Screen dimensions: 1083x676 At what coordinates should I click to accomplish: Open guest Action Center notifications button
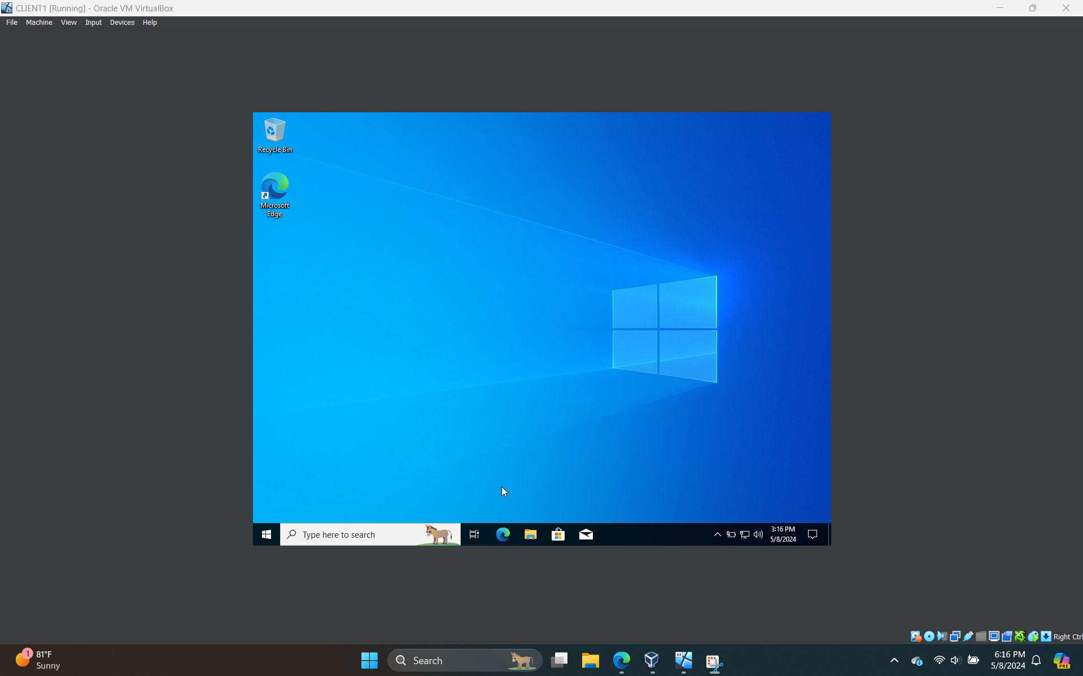813,534
